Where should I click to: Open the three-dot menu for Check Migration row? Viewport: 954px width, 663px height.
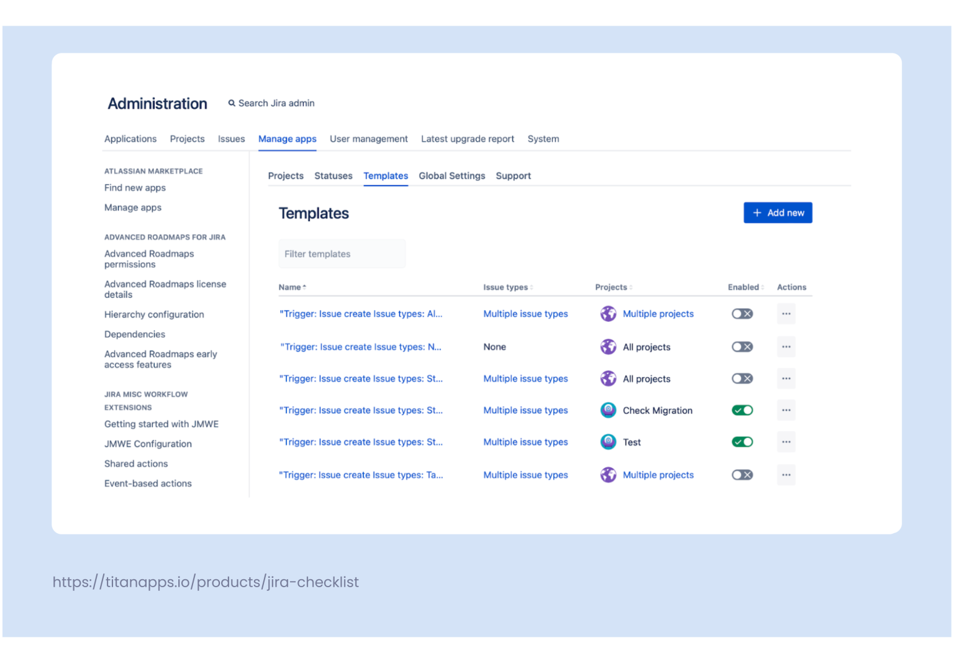pos(786,410)
